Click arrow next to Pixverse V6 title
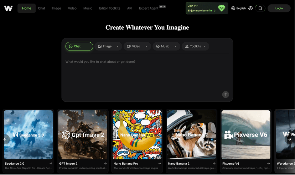Image resolution: width=295 pixels, height=175 pixels. pos(268,164)
